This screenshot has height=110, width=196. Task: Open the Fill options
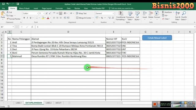165,16
